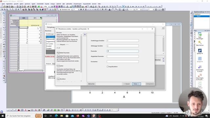Select Book1 in the Object Manager
210x118 pixels.
point(199,14)
